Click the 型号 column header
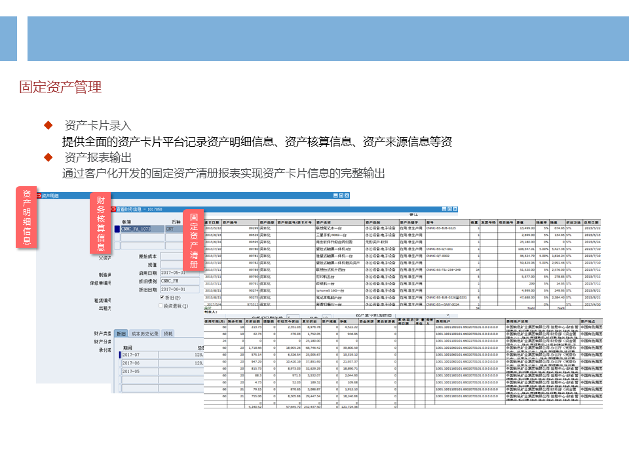 (x=448, y=222)
